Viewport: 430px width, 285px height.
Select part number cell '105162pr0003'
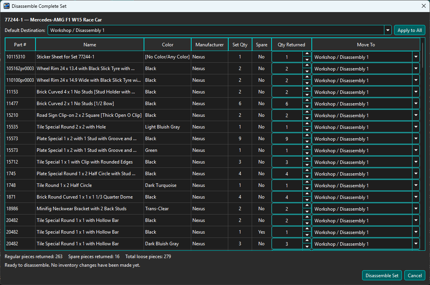[20, 69]
